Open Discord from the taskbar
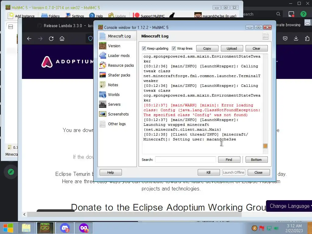The height and width of the screenshot is (234, 312). (x=65, y=228)
